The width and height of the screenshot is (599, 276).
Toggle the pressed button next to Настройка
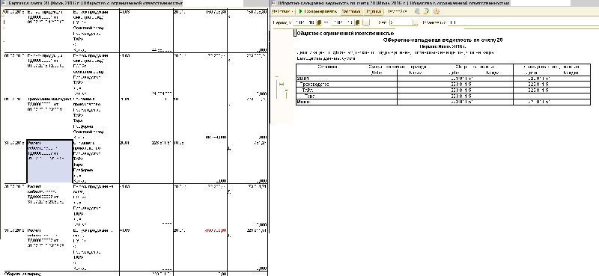coord(373,11)
